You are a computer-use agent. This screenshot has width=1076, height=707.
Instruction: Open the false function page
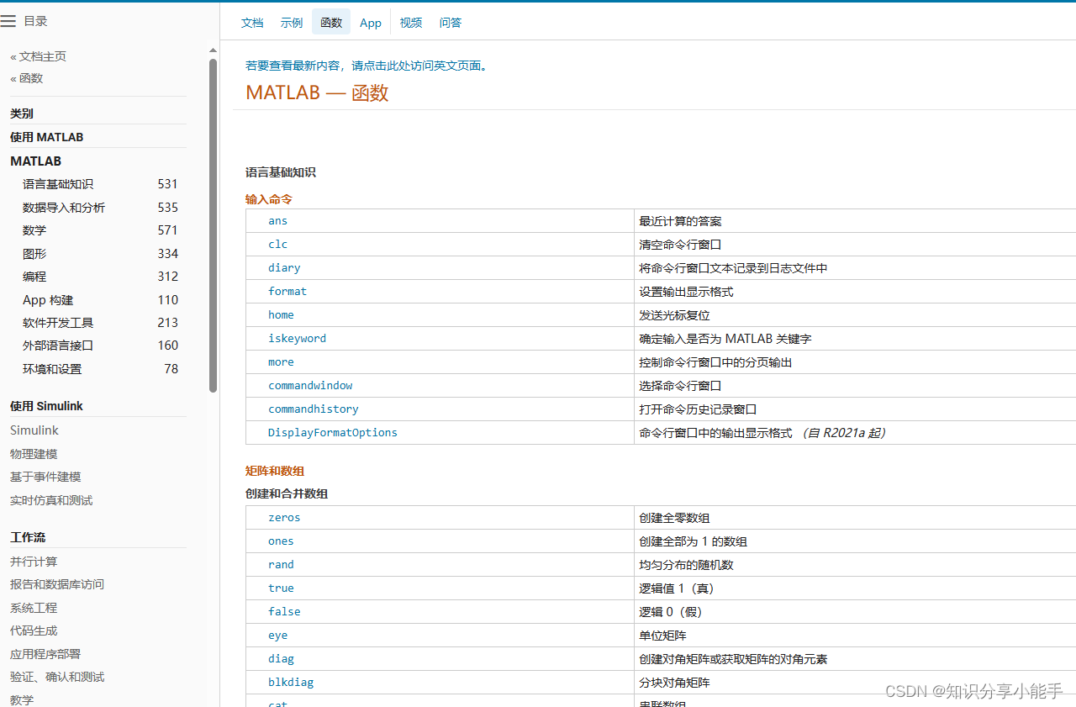coord(284,612)
